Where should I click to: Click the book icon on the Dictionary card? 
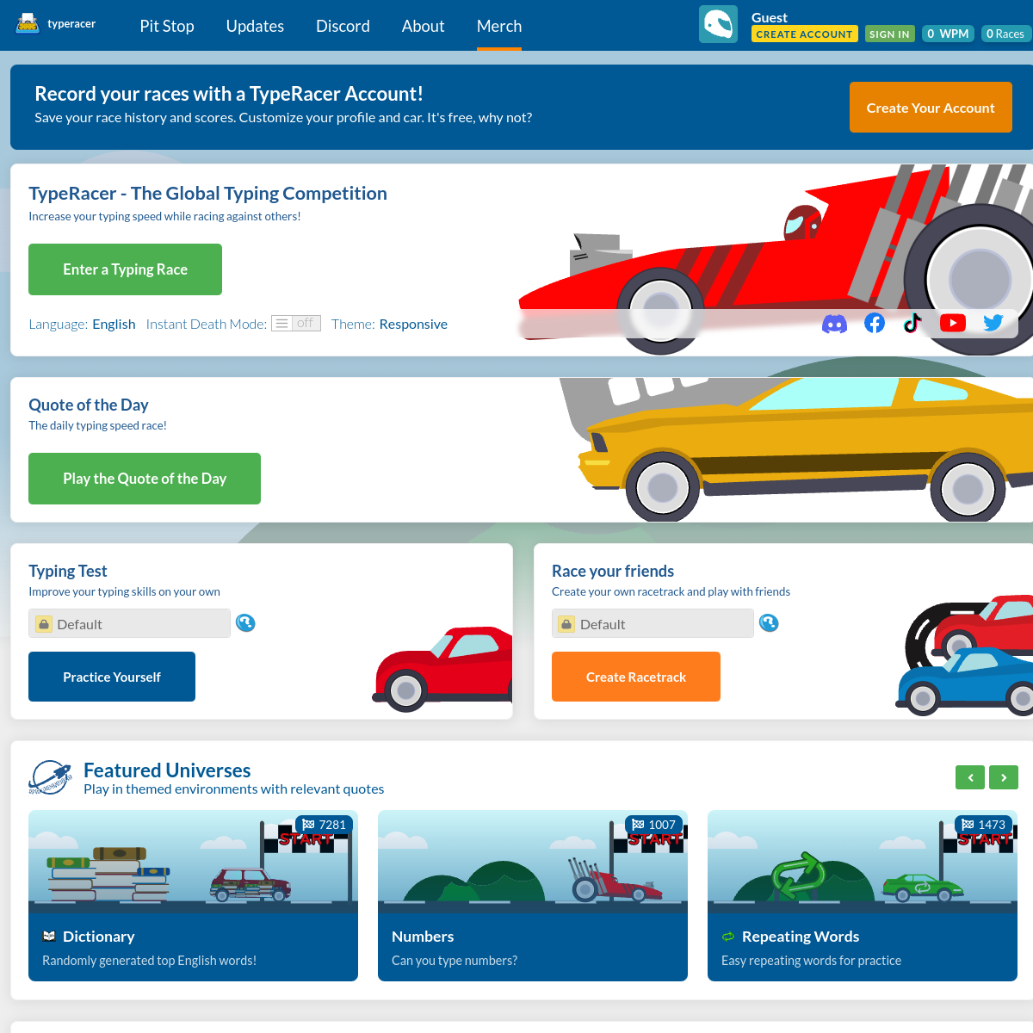[x=47, y=936]
